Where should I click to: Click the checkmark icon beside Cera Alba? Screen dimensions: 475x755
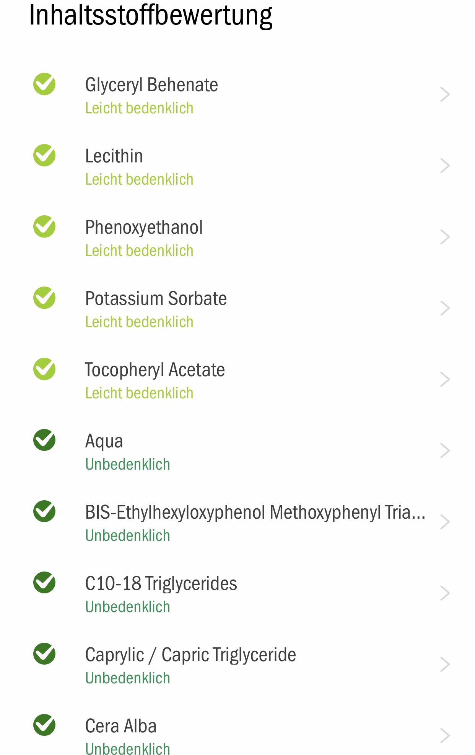coord(44,725)
